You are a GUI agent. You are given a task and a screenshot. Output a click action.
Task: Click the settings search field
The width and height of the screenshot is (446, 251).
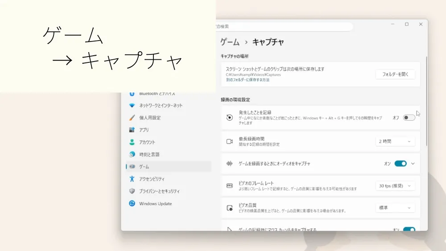point(284,26)
